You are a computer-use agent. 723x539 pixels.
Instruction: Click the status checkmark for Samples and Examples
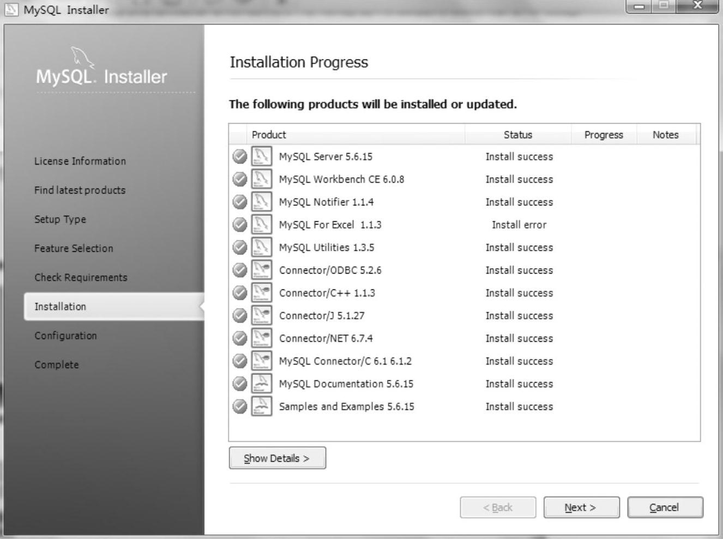tap(240, 406)
